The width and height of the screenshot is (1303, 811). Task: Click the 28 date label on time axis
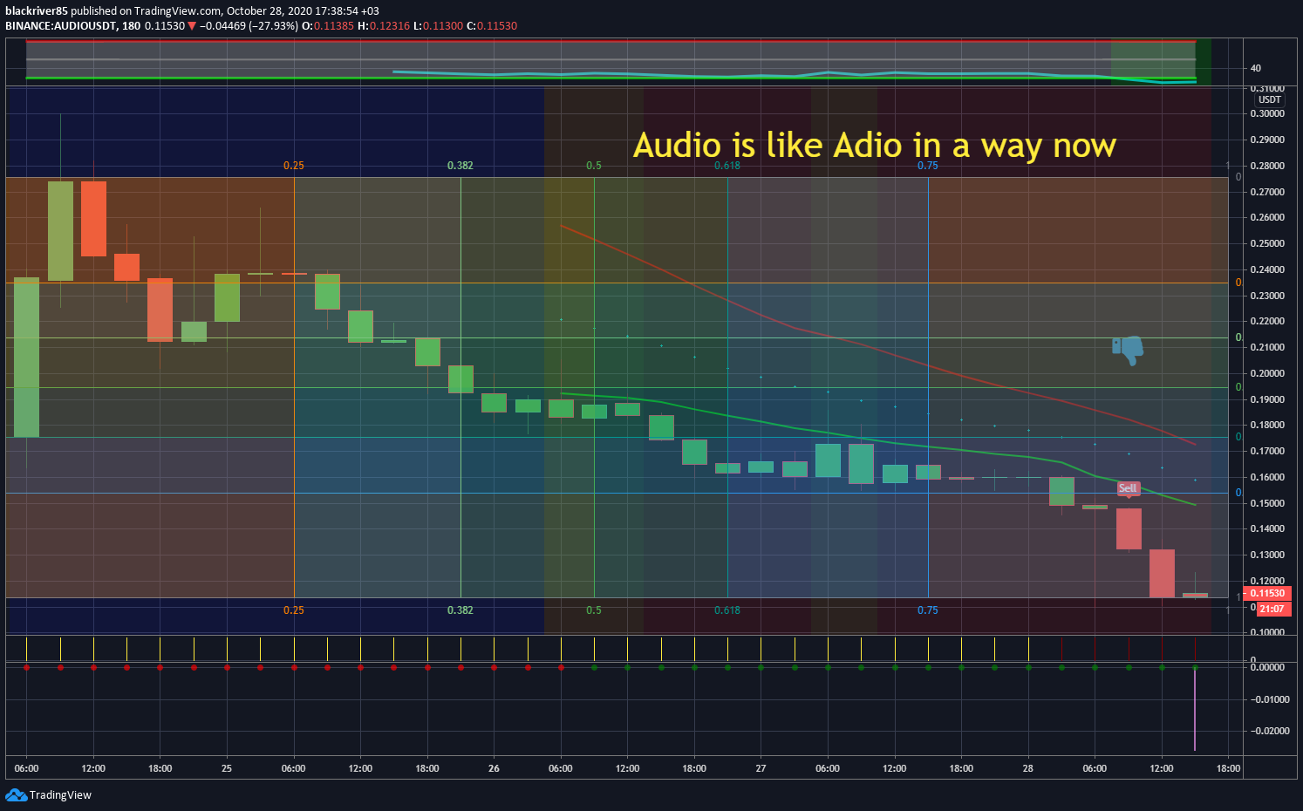1028,768
